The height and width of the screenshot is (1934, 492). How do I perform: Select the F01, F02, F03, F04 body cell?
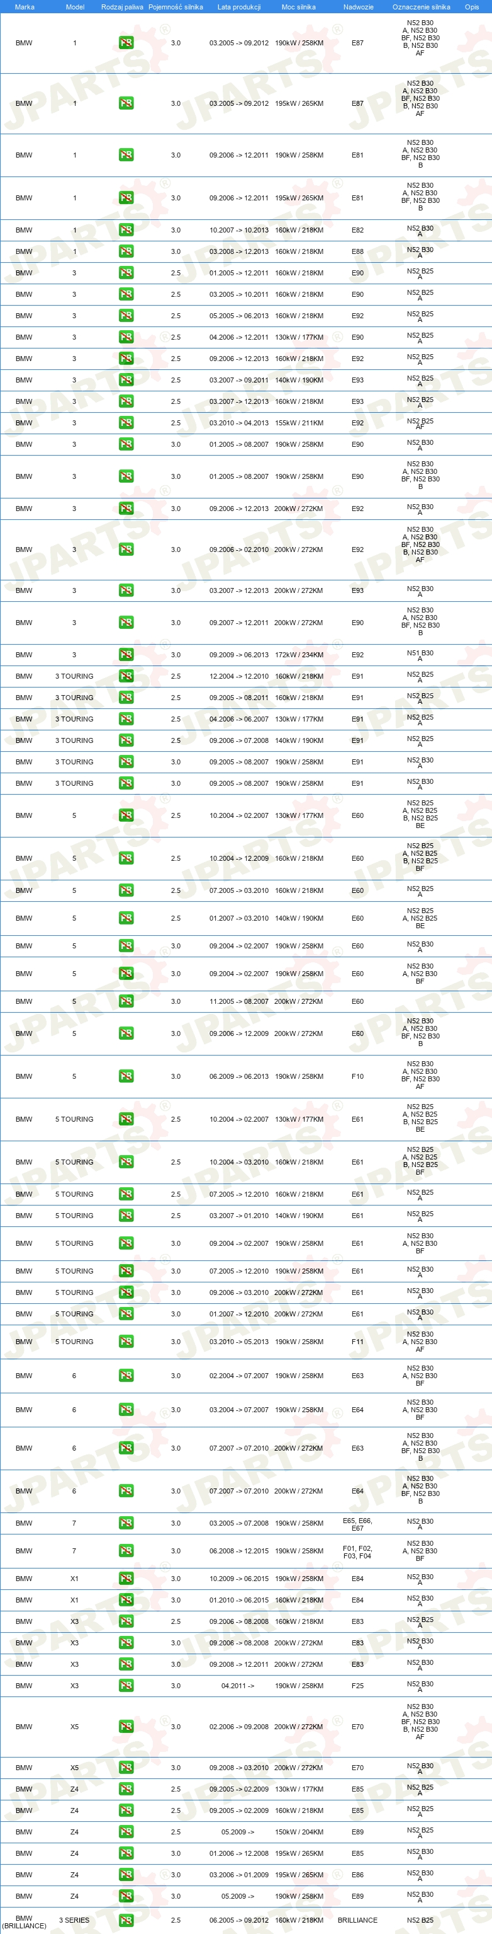point(358,1552)
